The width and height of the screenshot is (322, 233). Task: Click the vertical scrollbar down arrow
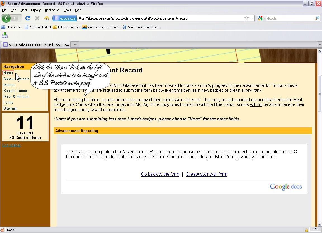coord(319,224)
